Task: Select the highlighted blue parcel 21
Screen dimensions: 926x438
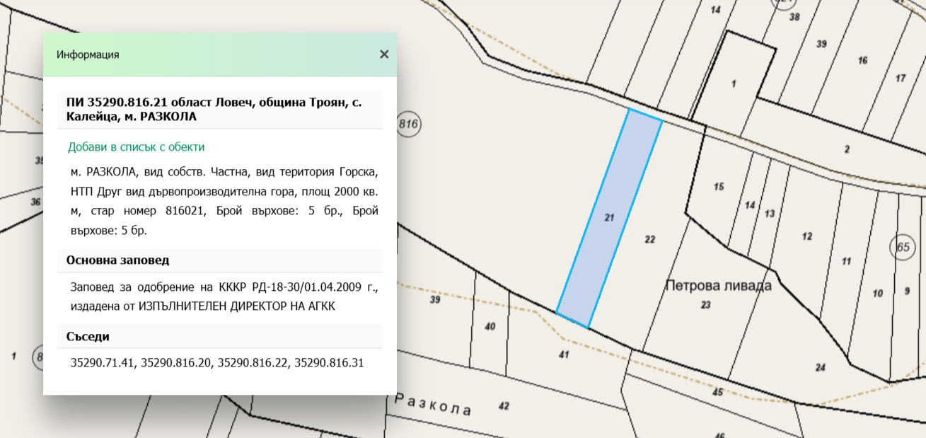Action: tap(609, 219)
